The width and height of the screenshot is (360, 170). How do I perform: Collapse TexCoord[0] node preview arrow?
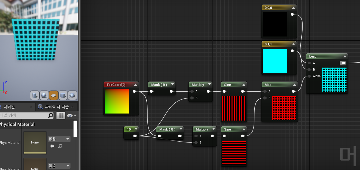point(136,85)
